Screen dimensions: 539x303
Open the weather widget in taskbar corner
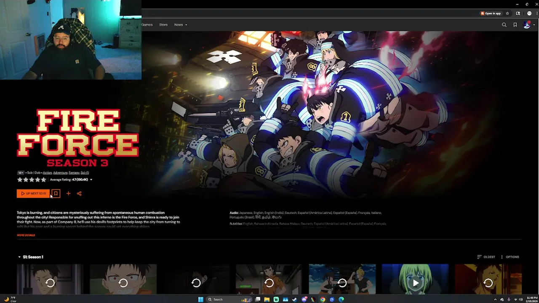pos(11,299)
